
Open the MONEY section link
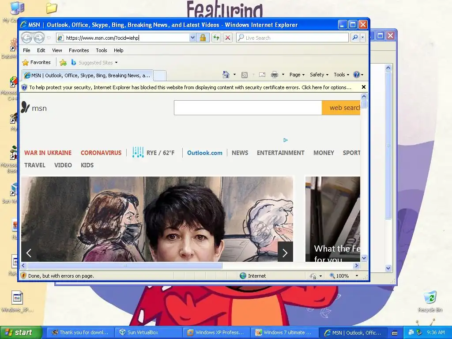[x=324, y=153]
